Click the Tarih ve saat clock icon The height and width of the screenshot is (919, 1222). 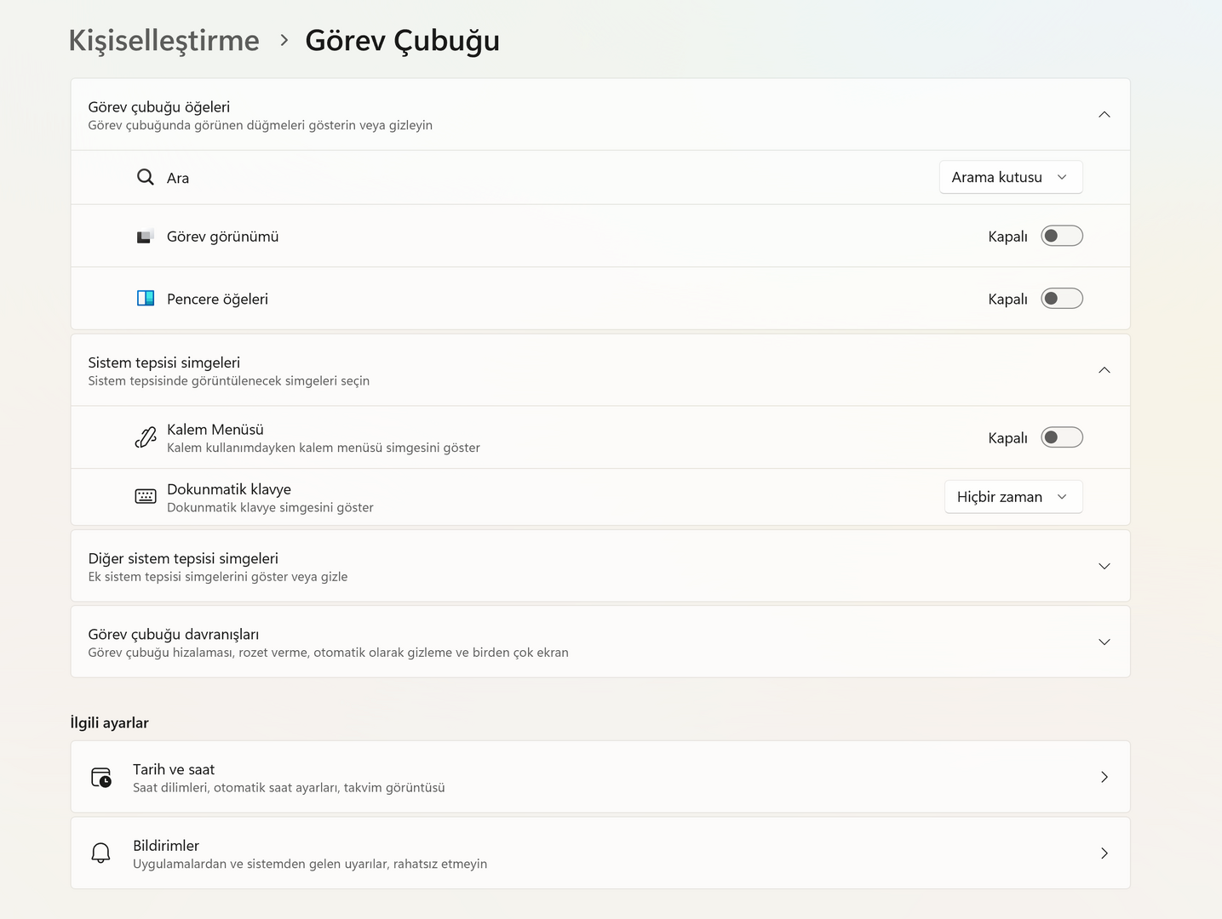coord(101,778)
